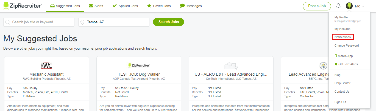376x111 pixels.
Task: Open the Suggested Jobs tab
Action: pos(65,6)
